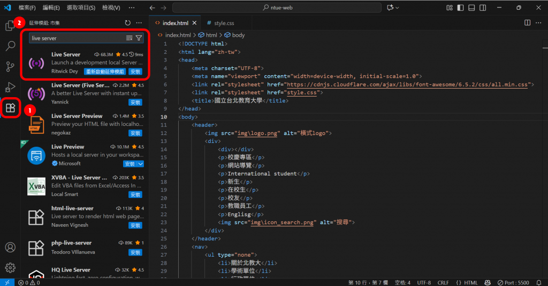
Task: Expand the Live Preview install dropdown arrow
Action: [x=141, y=164]
